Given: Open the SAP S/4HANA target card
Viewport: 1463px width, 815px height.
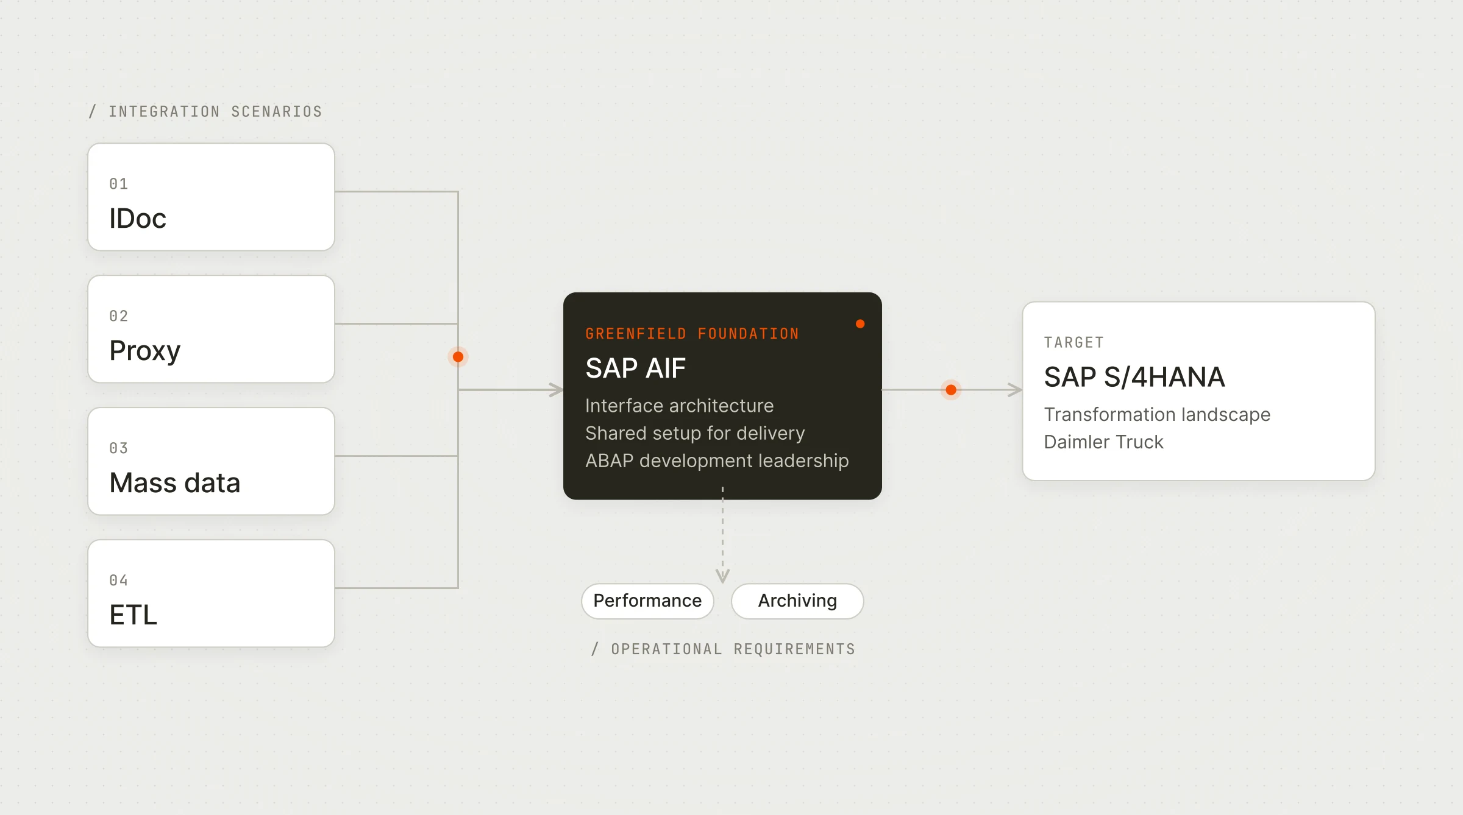Looking at the screenshot, I should click(1198, 391).
